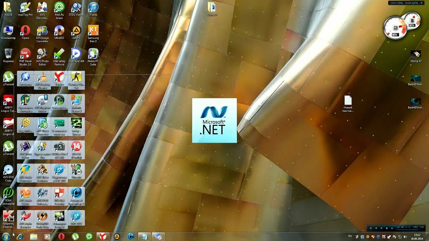Select the Samsung Kies 3 icon

[93, 34]
